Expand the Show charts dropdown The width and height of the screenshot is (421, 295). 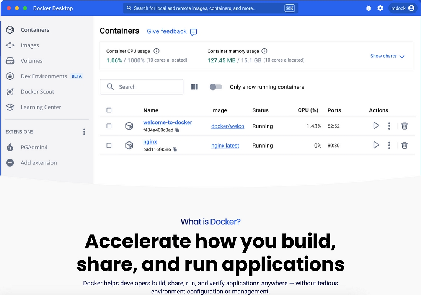387,56
